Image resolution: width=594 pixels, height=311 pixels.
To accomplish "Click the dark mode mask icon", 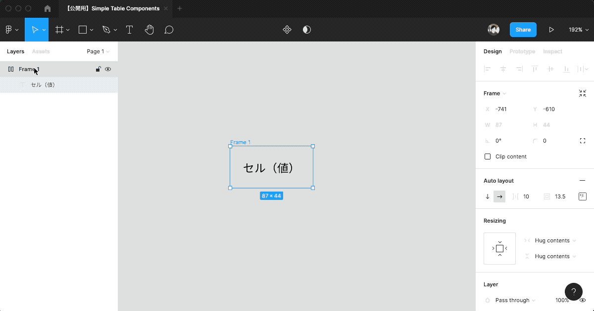I will pos(307,30).
